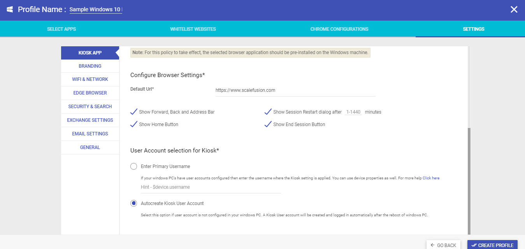The image size is (525, 249).
Task: Open Exchange Settings in sidebar
Action: coord(90,120)
